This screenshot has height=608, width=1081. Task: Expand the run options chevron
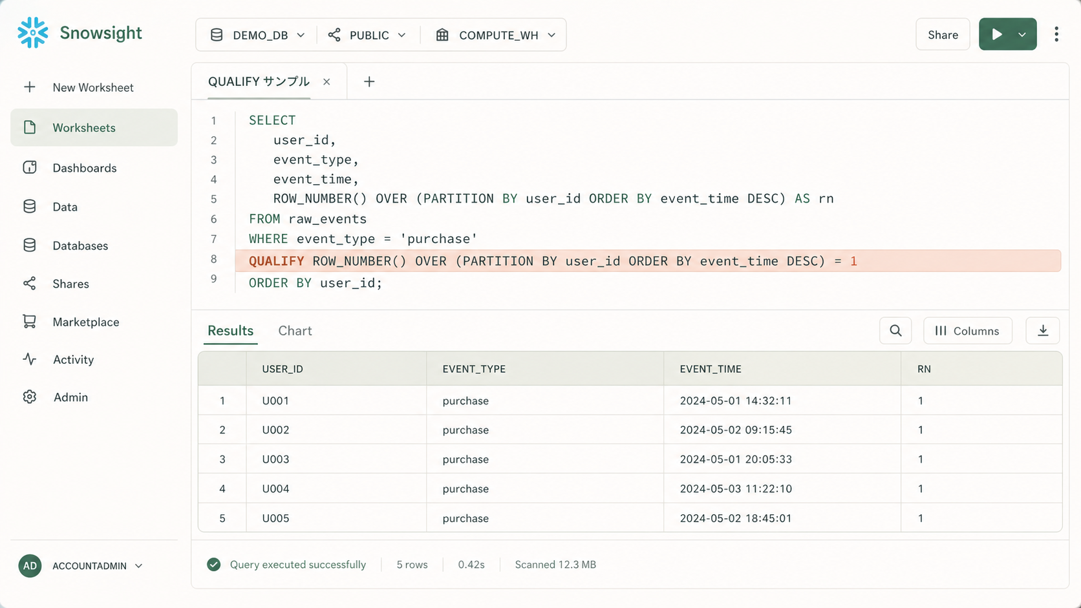coord(1022,35)
